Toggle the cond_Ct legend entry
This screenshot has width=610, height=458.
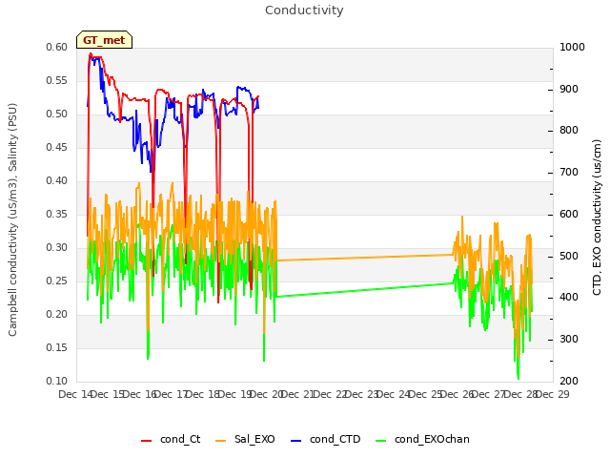tap(171, 439)
